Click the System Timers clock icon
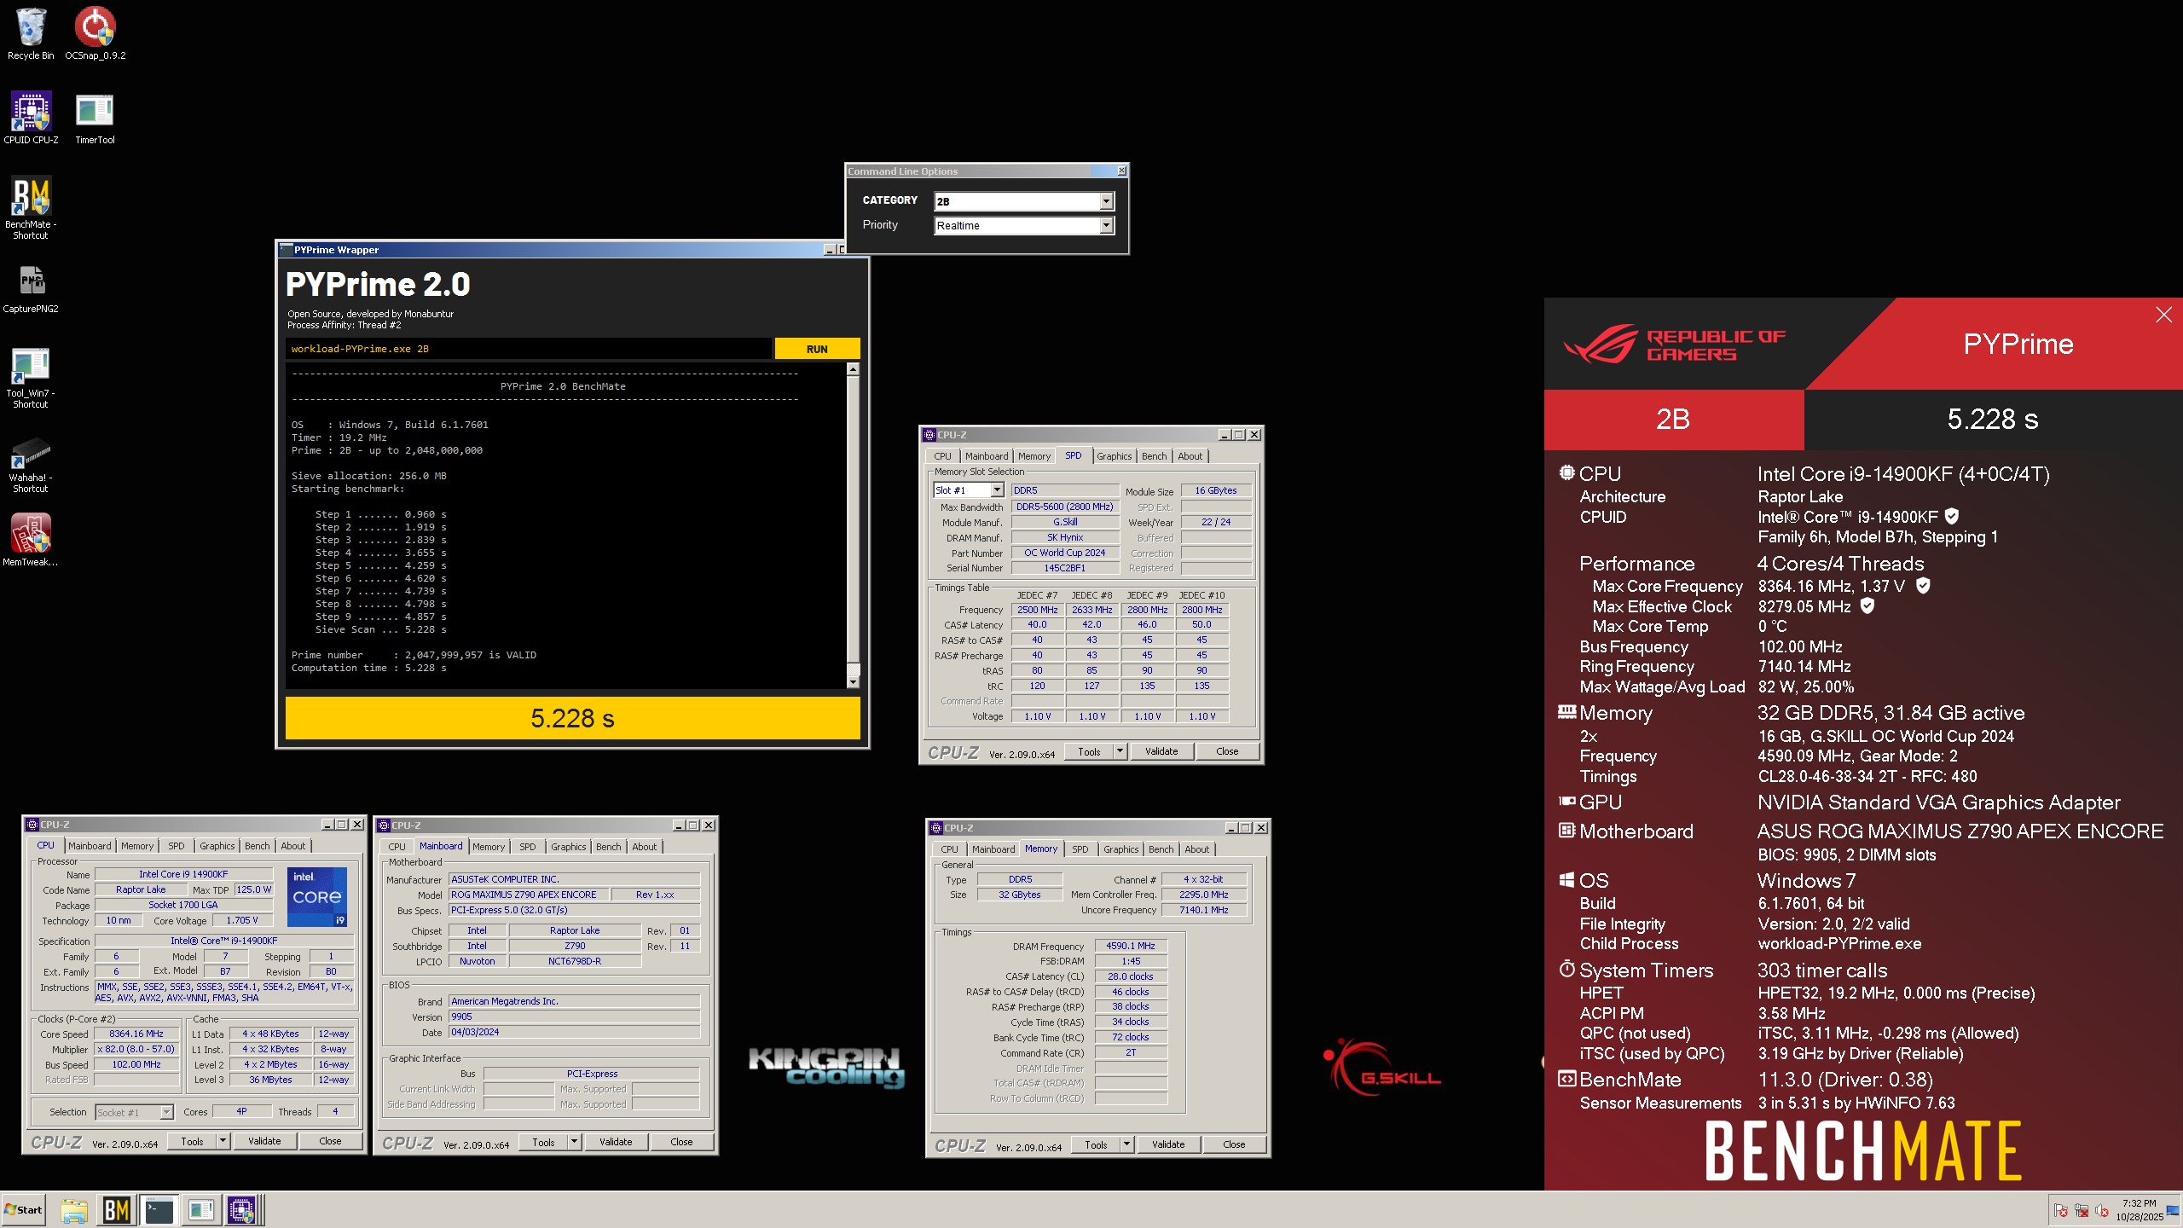Viewport: 2183px width, 1228px height. 1566,969
